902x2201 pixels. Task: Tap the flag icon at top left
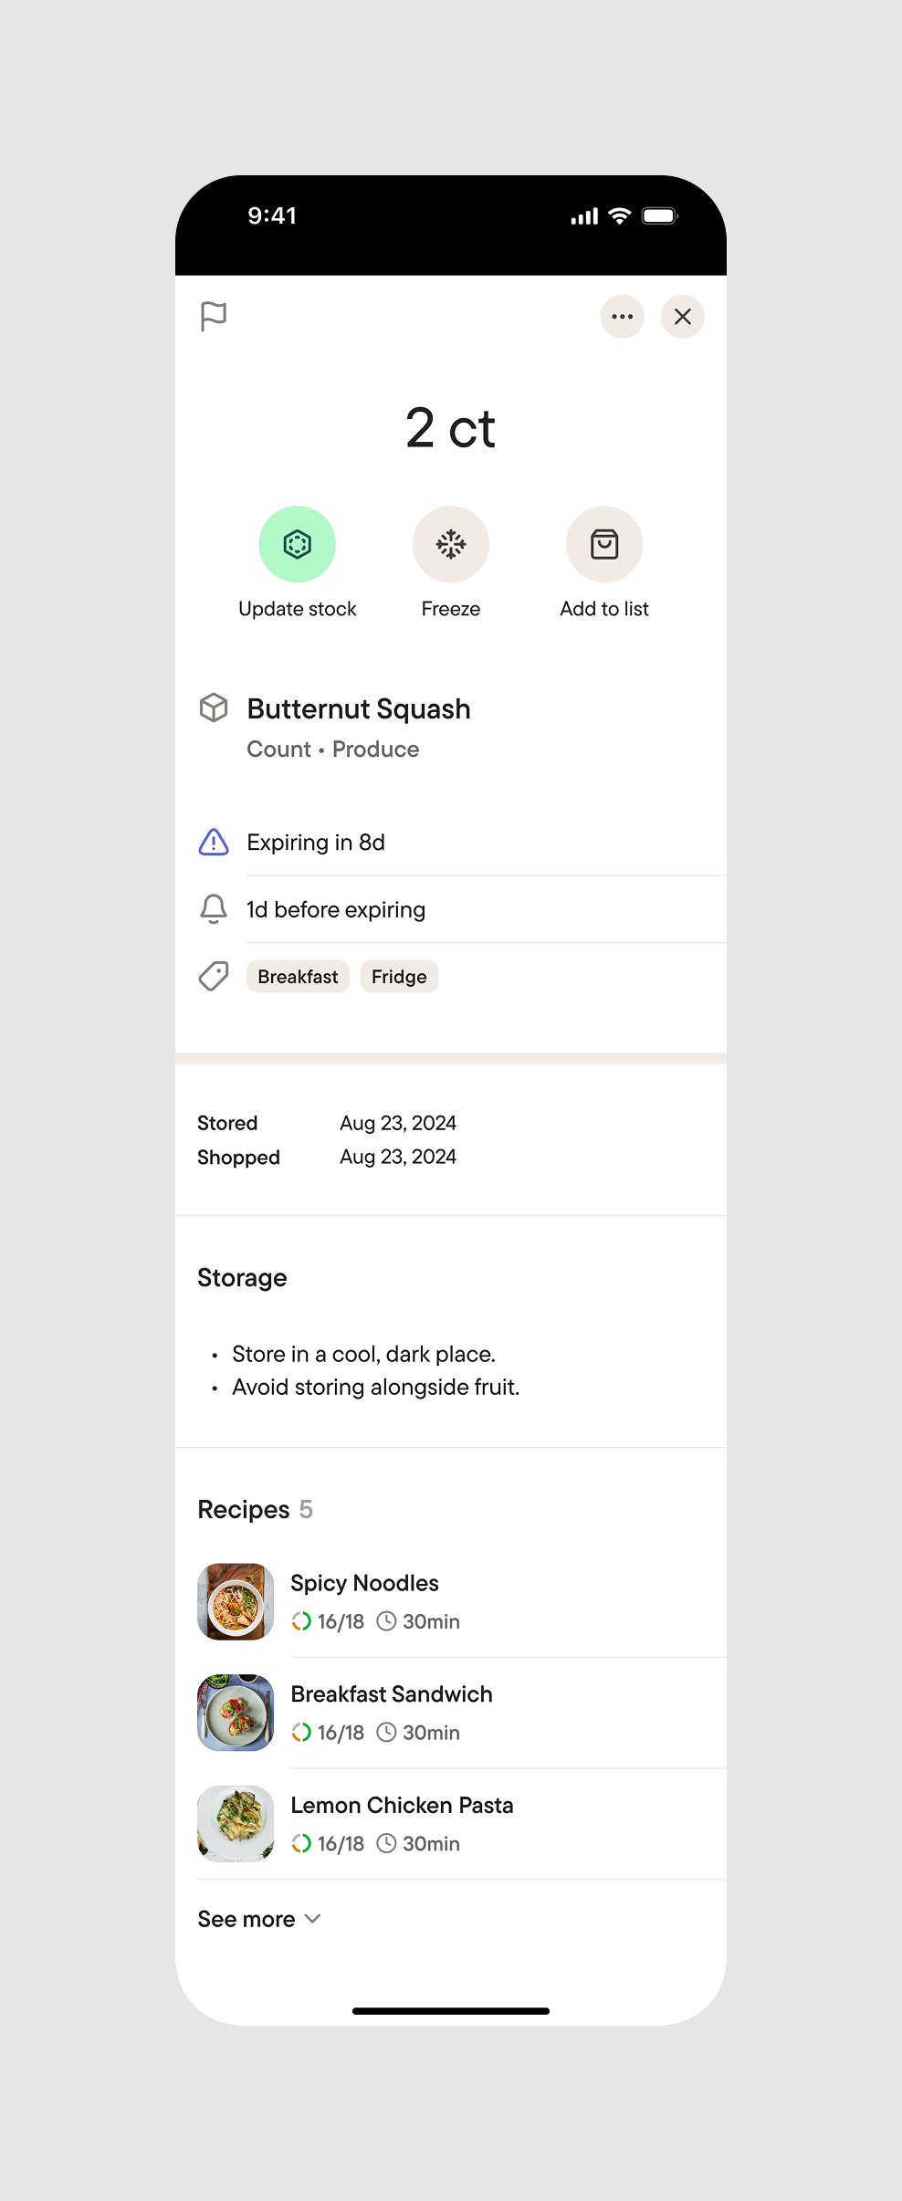(x=214, y=317)
